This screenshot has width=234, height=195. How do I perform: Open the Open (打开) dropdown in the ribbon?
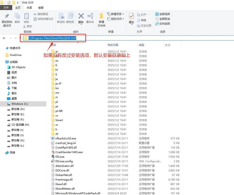click(143, 15)
